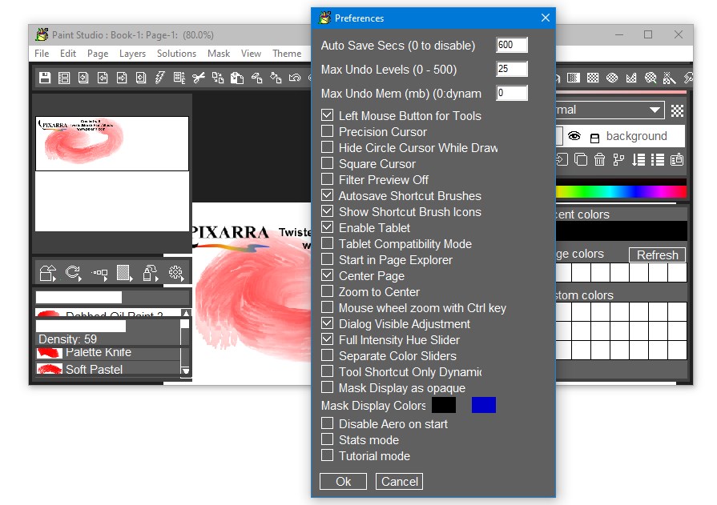
Task: Enable the Precision Cursor checkbox
Action: pos(327,131)
